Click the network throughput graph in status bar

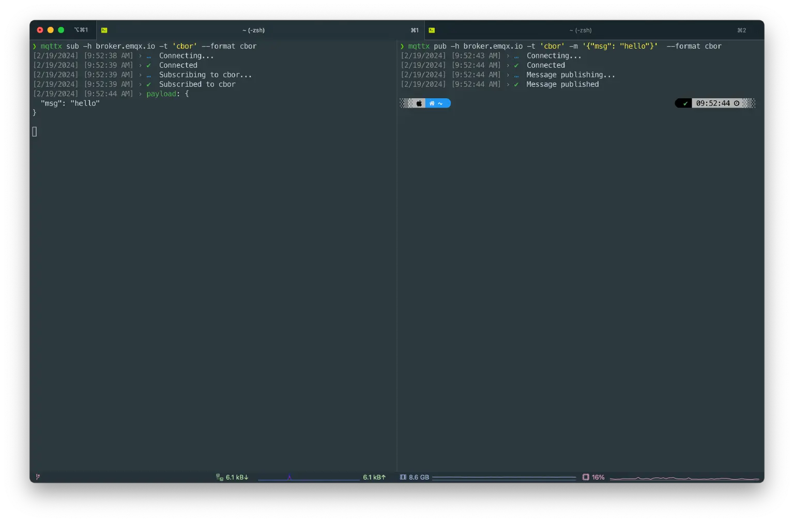309,478
